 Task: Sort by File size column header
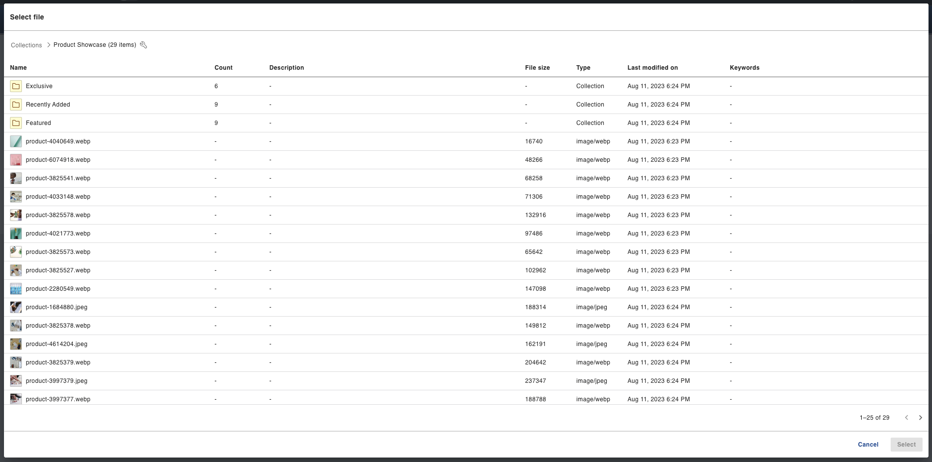[x=537, y=68]
